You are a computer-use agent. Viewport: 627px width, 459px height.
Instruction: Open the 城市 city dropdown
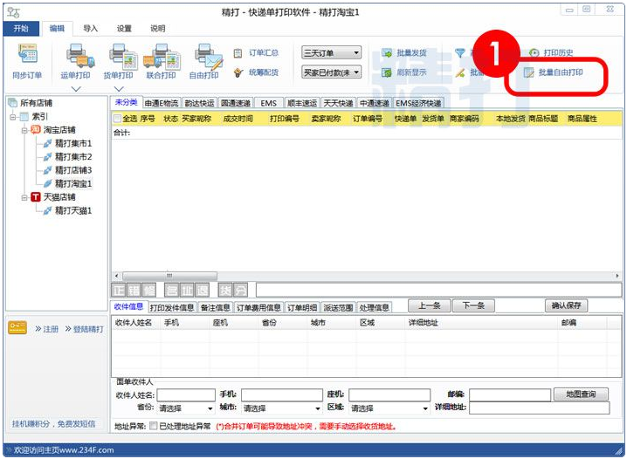pyautogui.click(x=282, y=408)
